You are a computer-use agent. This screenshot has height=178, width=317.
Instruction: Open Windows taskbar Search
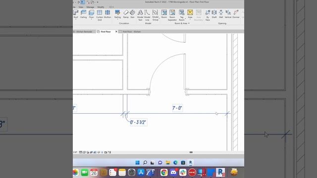point(145,163)
